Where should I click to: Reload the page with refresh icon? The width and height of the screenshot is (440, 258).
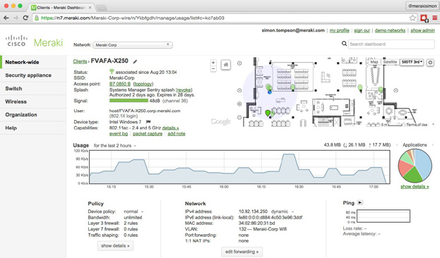(25, 18)
